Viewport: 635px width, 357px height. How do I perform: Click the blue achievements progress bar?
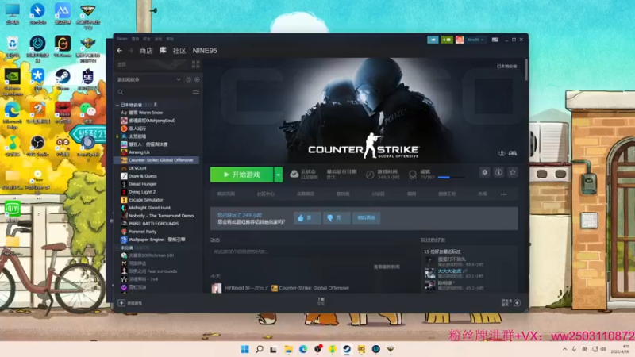tap(451, 177)
